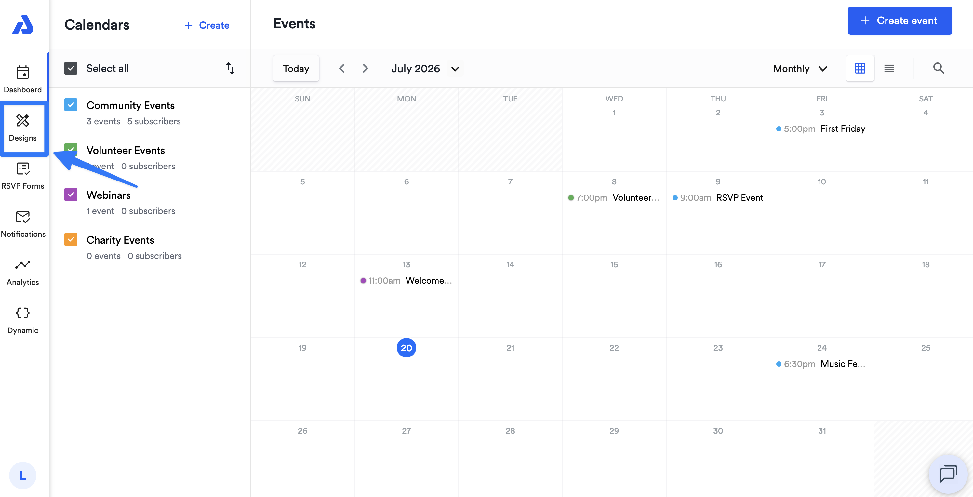Open the 11:00am Welcome event
Image resolution: width=973 pixels, height=497 pixels.
(x=406, y=281)
